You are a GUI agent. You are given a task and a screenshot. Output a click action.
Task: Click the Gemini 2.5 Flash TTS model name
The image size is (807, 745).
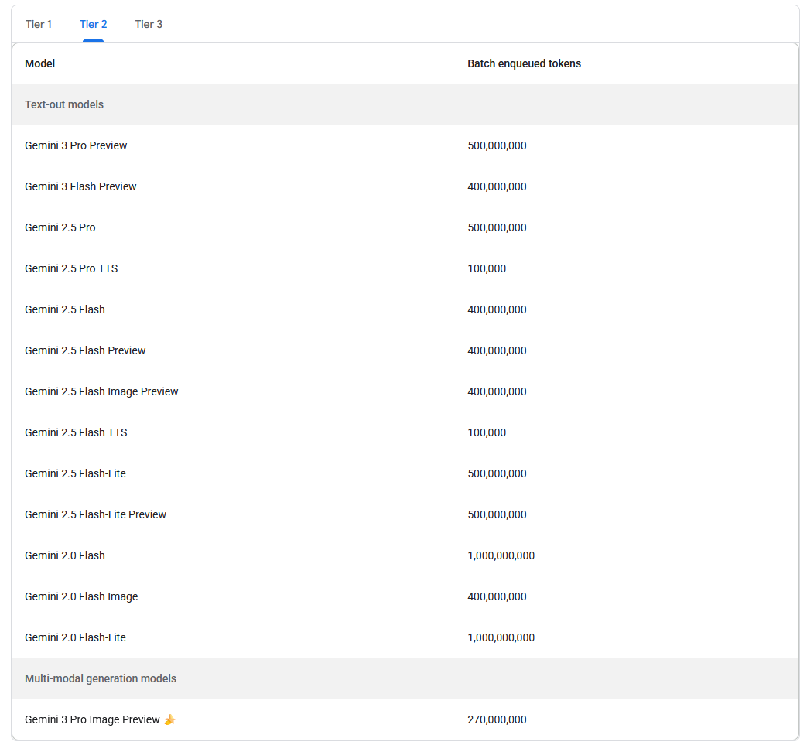[76, 432]
